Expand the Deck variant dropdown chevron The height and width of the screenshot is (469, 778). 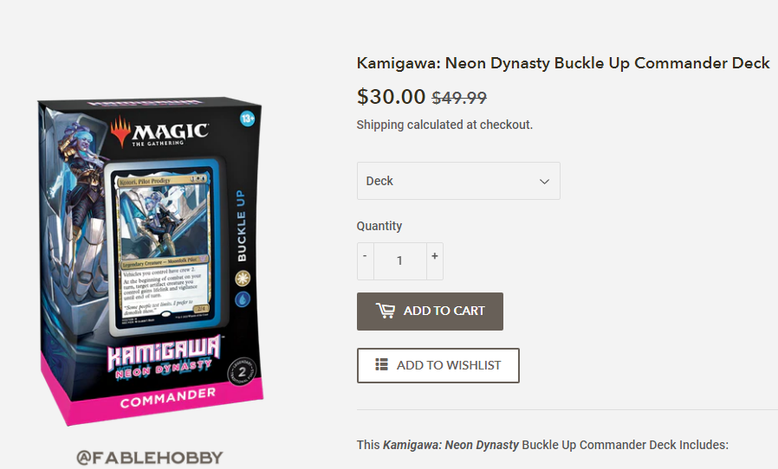click(x=544, y=182)
